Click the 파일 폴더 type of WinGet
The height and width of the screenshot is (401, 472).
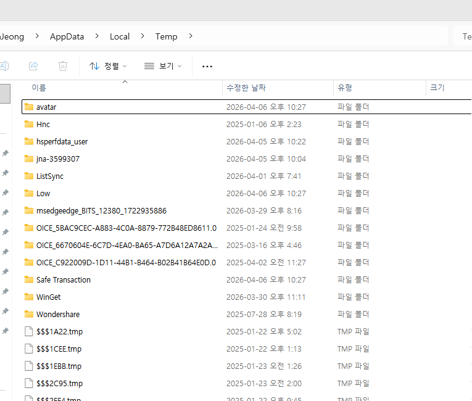(353, 297)
